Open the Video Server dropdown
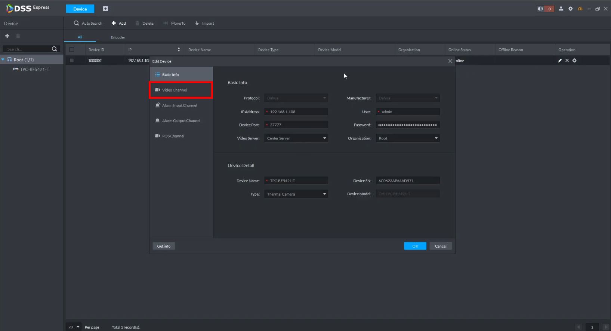The height and width of the screenshot is (331, 611). pyautogui.click(x=296, y=138)
